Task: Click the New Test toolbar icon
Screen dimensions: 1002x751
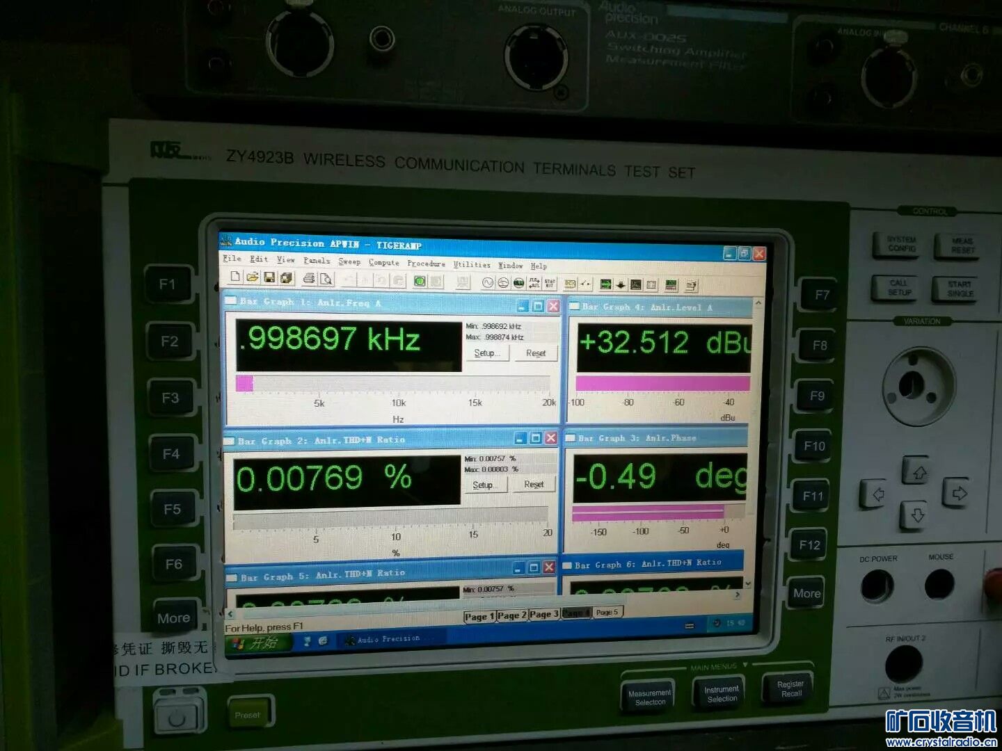Action: (x=235, y=276)
